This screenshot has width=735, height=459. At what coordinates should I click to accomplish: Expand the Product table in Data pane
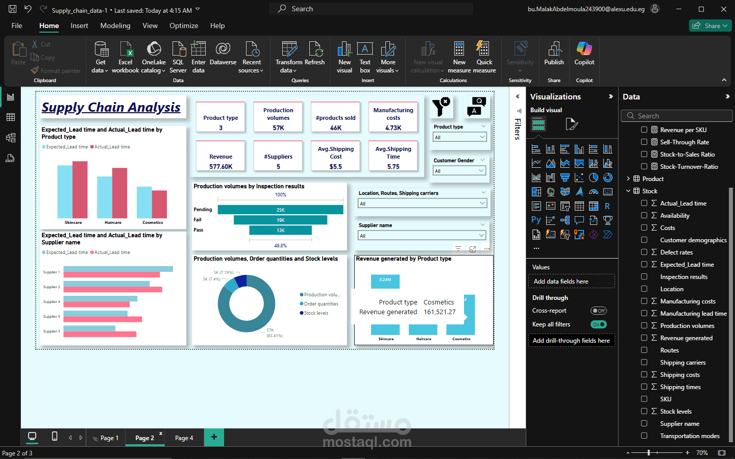[x=628, y=179]
